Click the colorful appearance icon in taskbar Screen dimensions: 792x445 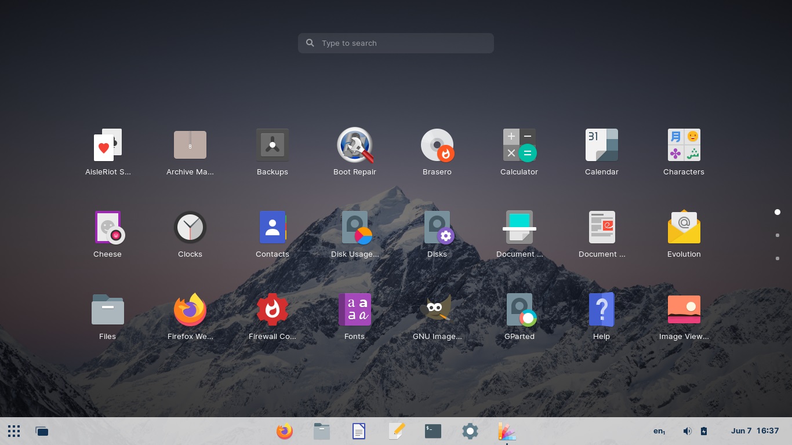coord(507,431)
